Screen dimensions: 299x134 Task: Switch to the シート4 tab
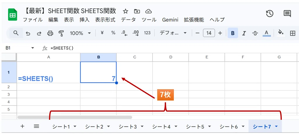[161, 126]
